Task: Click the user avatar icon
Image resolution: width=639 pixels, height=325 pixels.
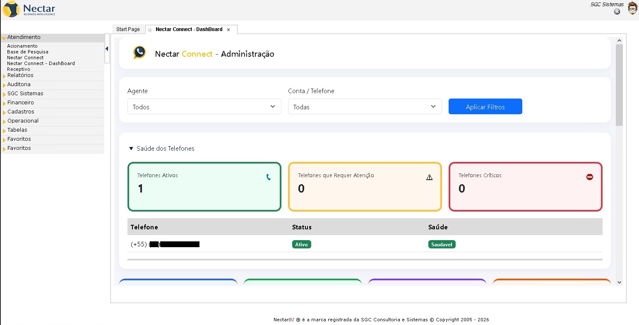Action: (632, 8)
